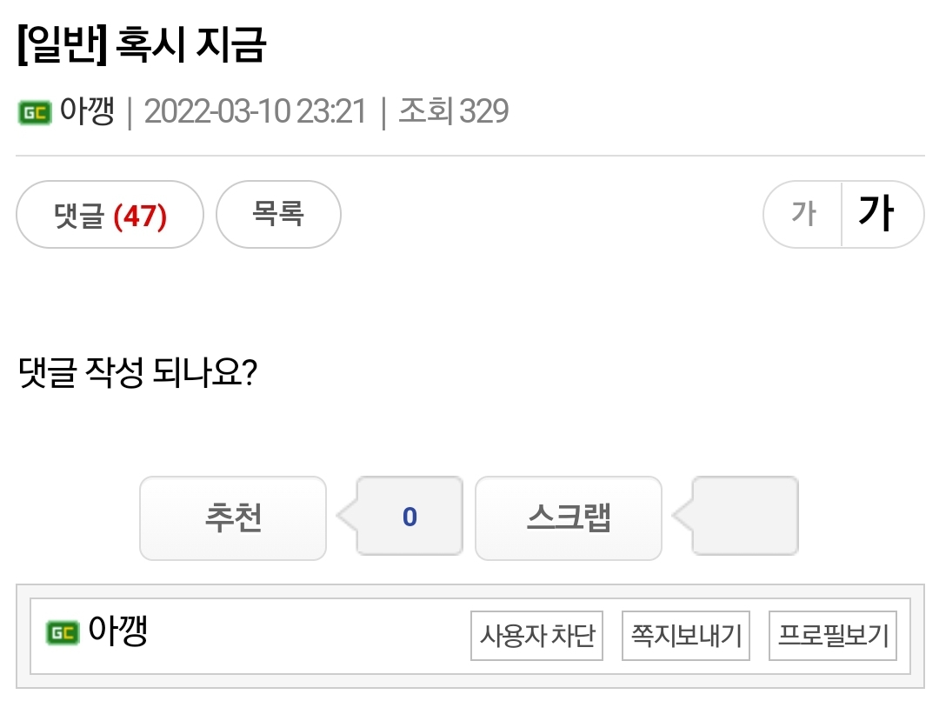View the author profile via 프로필보기
Viewport: 939px width, 701px height.
tap(833, 636)
